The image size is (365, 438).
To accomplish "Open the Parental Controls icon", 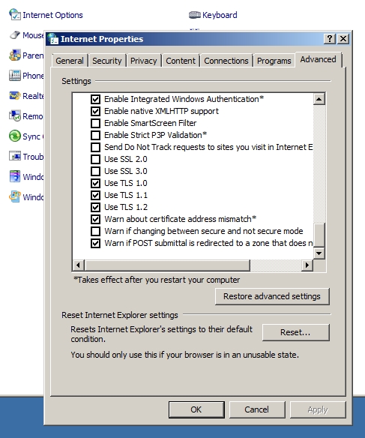I will click(x=15, y=55).
